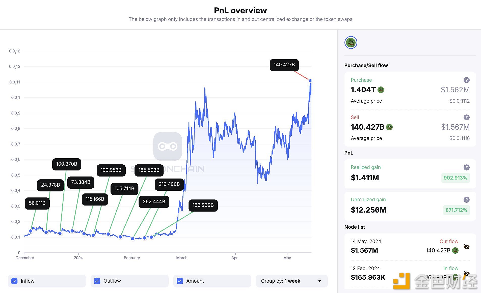Click the Node list heading
Viewport: 481px width, 293px height.
pyautogui.click(x=355, y=227)
